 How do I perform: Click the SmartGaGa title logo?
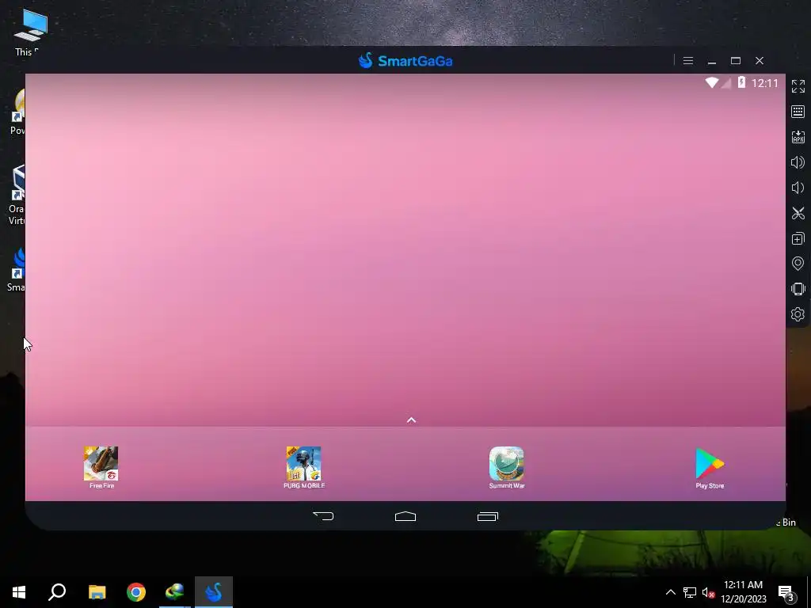click(405, 60)
